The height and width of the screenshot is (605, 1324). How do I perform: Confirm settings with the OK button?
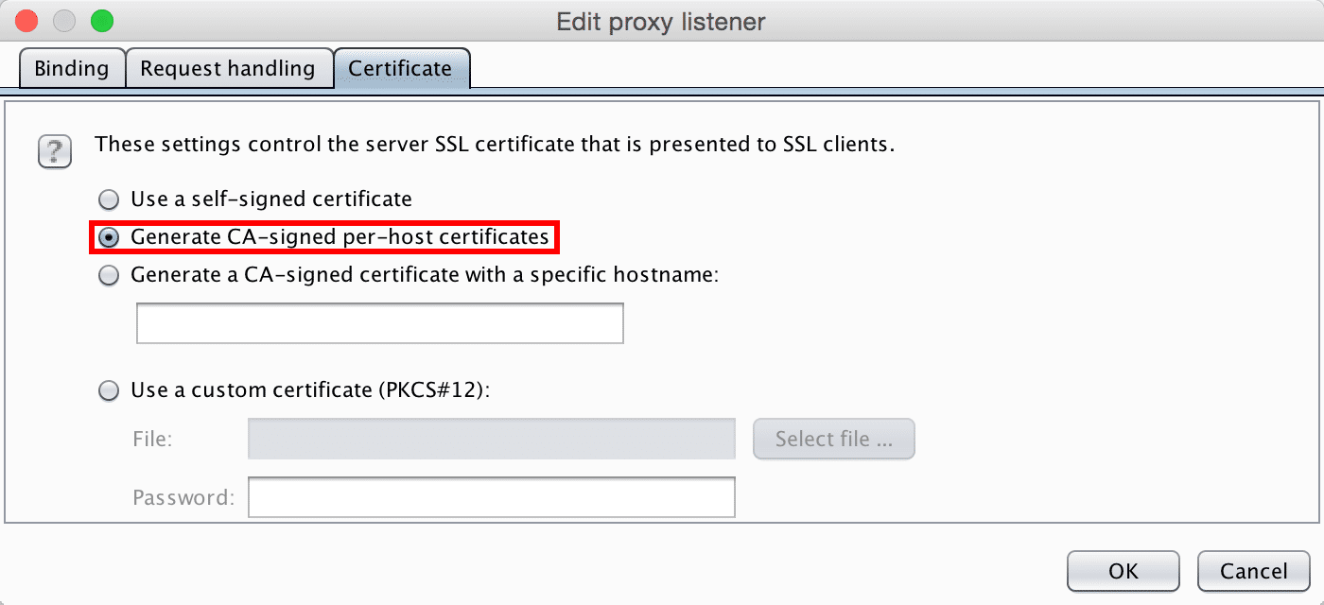pyautogui.click(x=1124, y=571)
